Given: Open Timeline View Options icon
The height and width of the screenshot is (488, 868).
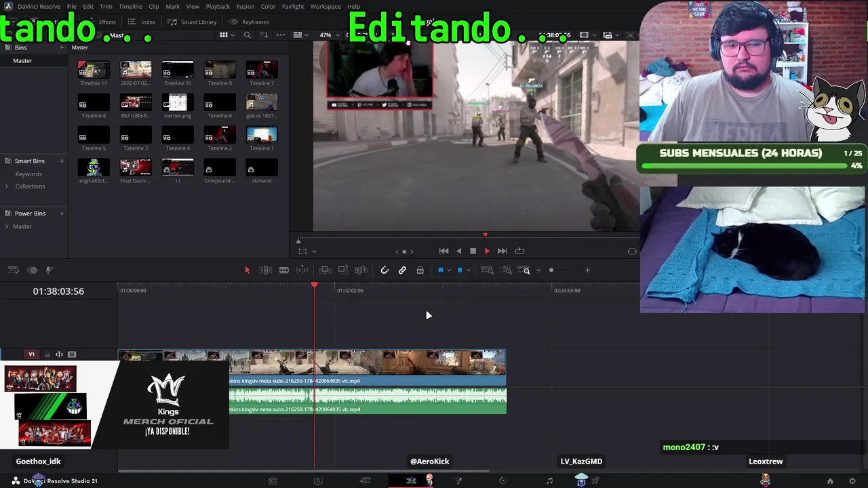Looking at the screenshot, I should (13, 270).
